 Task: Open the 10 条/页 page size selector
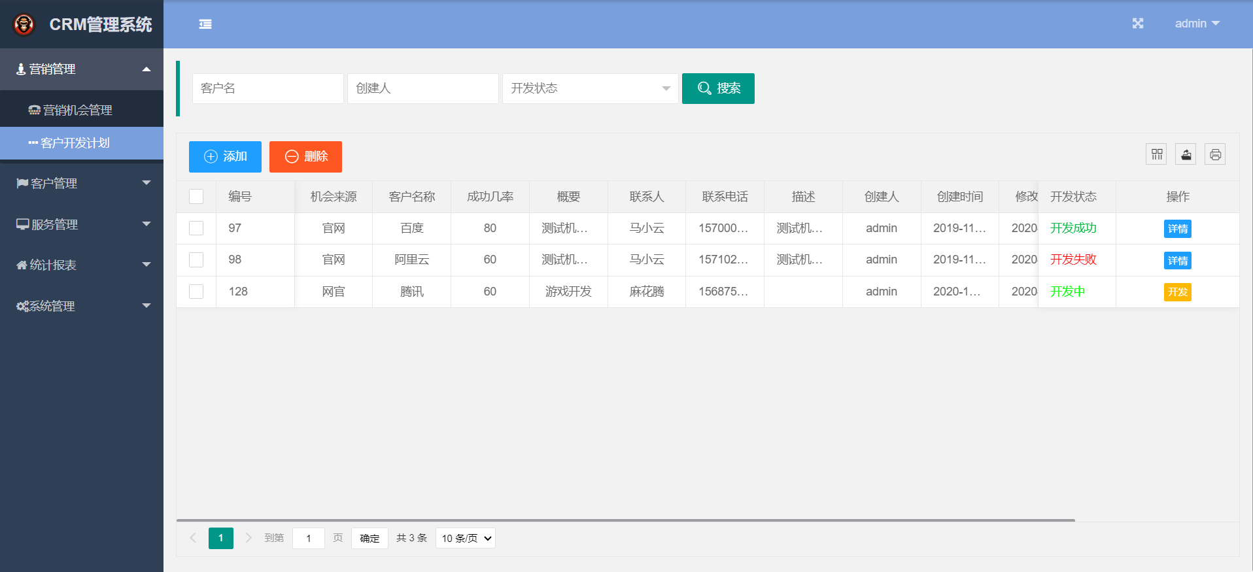pyautogui.click(x=466, y=538)
